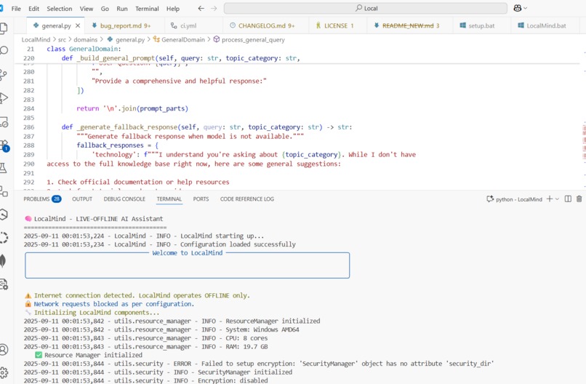Split the terminal panel
Viewport: 586px width, 384px height.
pyautogui.click(x=568, y=199)
